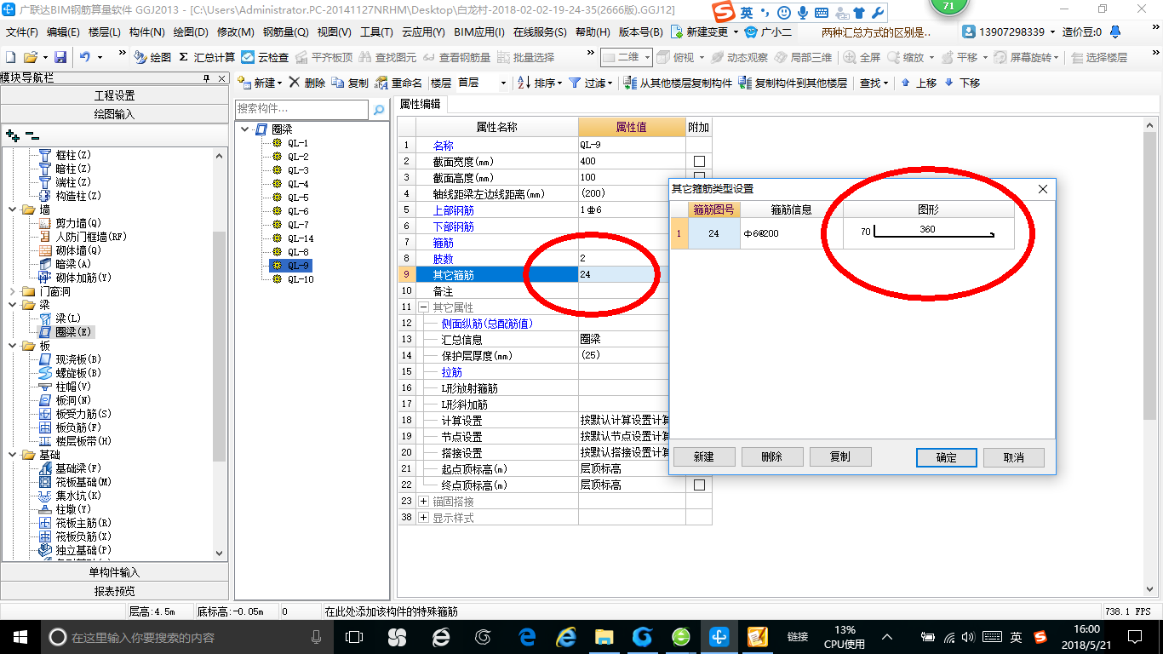Click the undo arrow icon

tap(85, 57)
